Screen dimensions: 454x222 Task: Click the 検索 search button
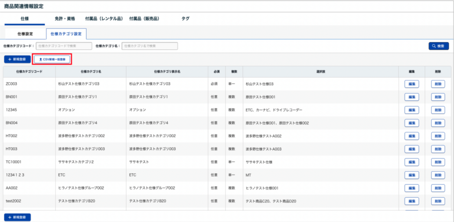click(438, 46)
